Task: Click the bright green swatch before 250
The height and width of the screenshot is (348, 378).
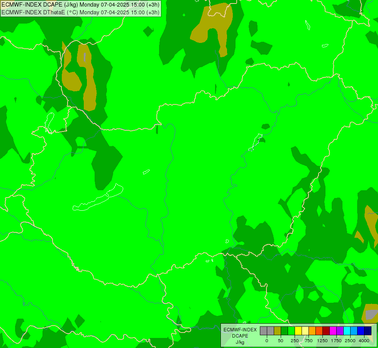Action: [x=292, y=331]
